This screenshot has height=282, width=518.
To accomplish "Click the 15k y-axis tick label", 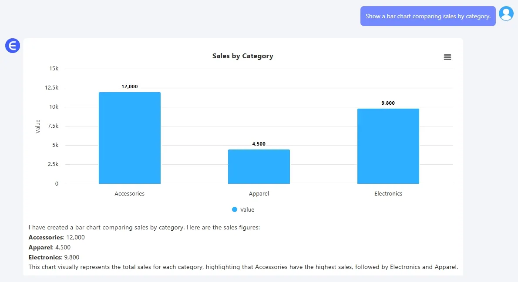I will (54, 69).
